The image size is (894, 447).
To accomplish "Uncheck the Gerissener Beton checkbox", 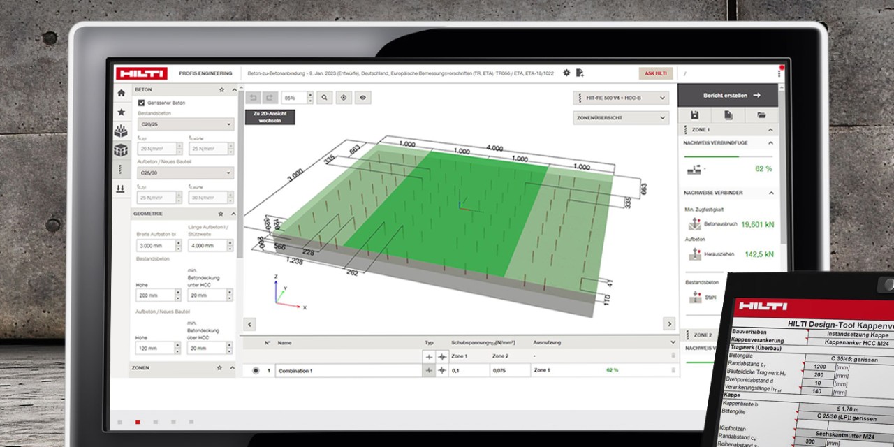I will click(141, 103).
